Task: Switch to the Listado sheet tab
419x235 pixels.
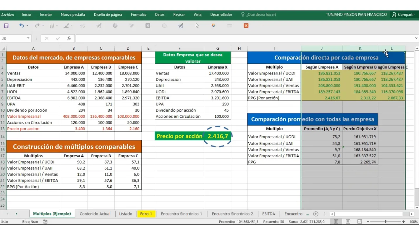Action: [126, 214]
